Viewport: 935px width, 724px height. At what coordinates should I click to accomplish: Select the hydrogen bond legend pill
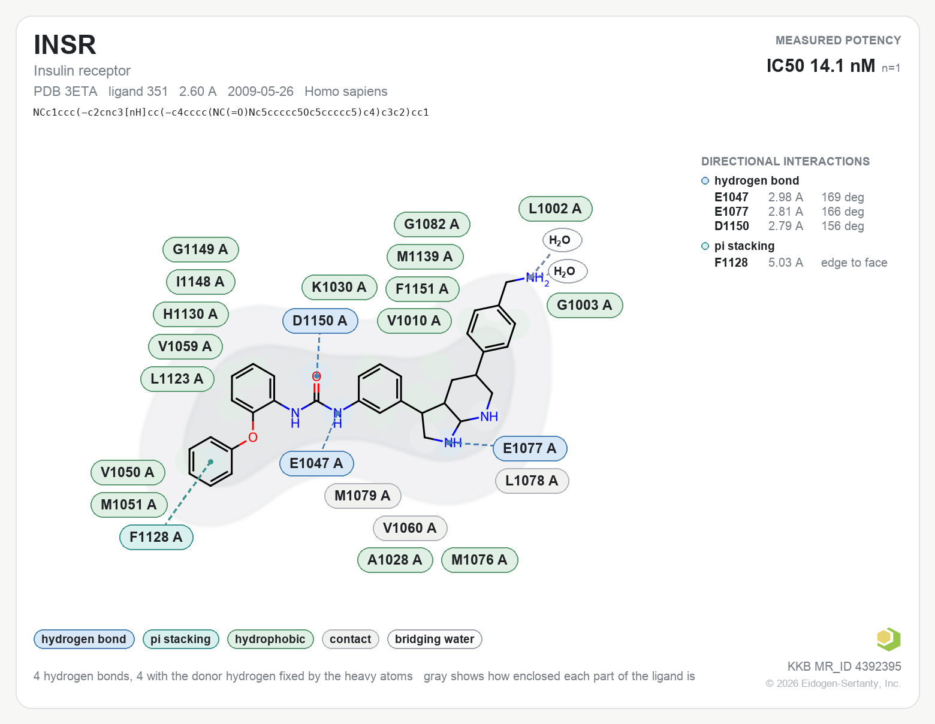point(84,639)
